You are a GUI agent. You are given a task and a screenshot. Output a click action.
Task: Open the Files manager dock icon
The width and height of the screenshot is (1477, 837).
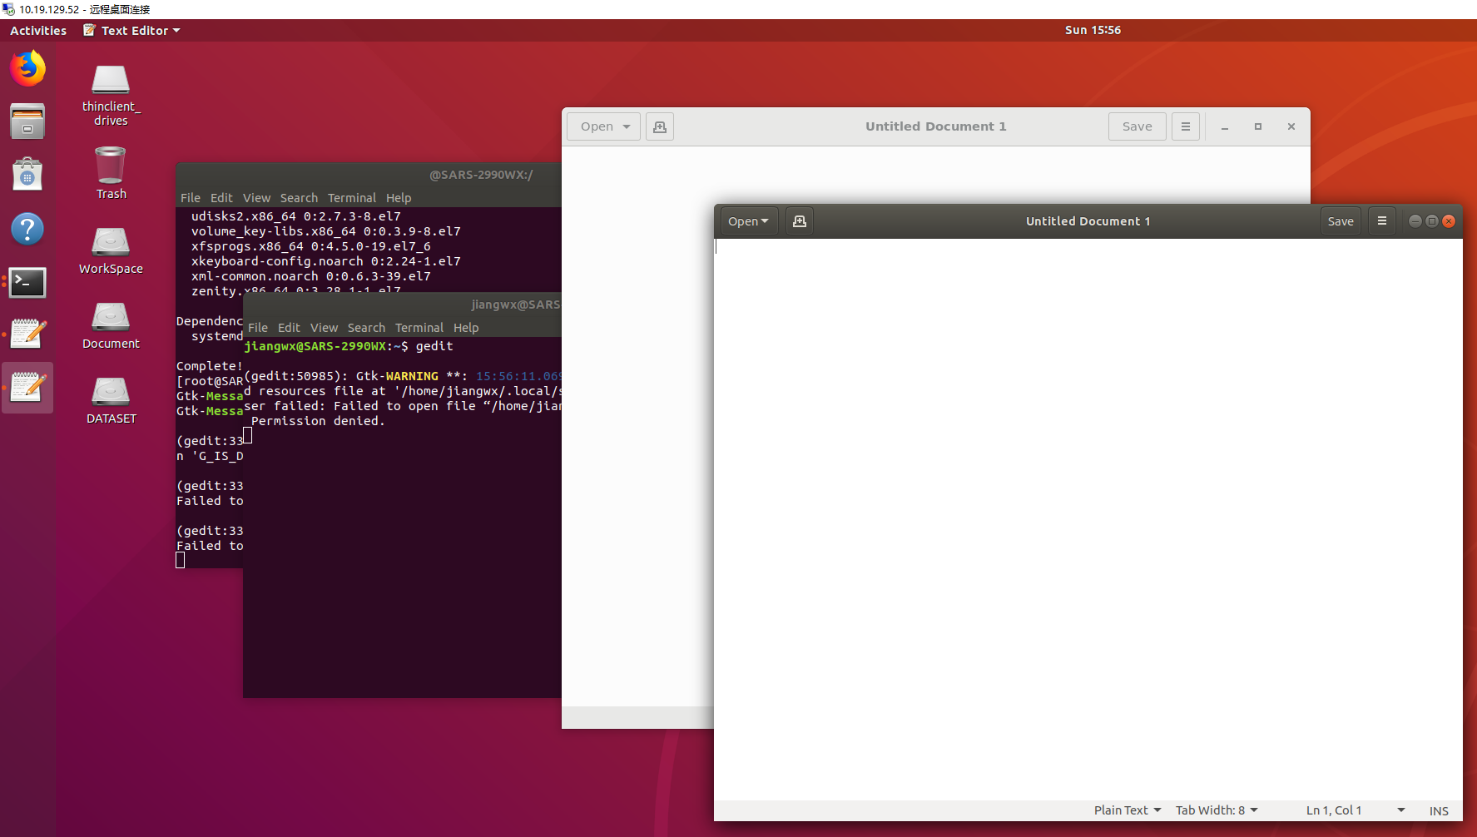[27, 121]
